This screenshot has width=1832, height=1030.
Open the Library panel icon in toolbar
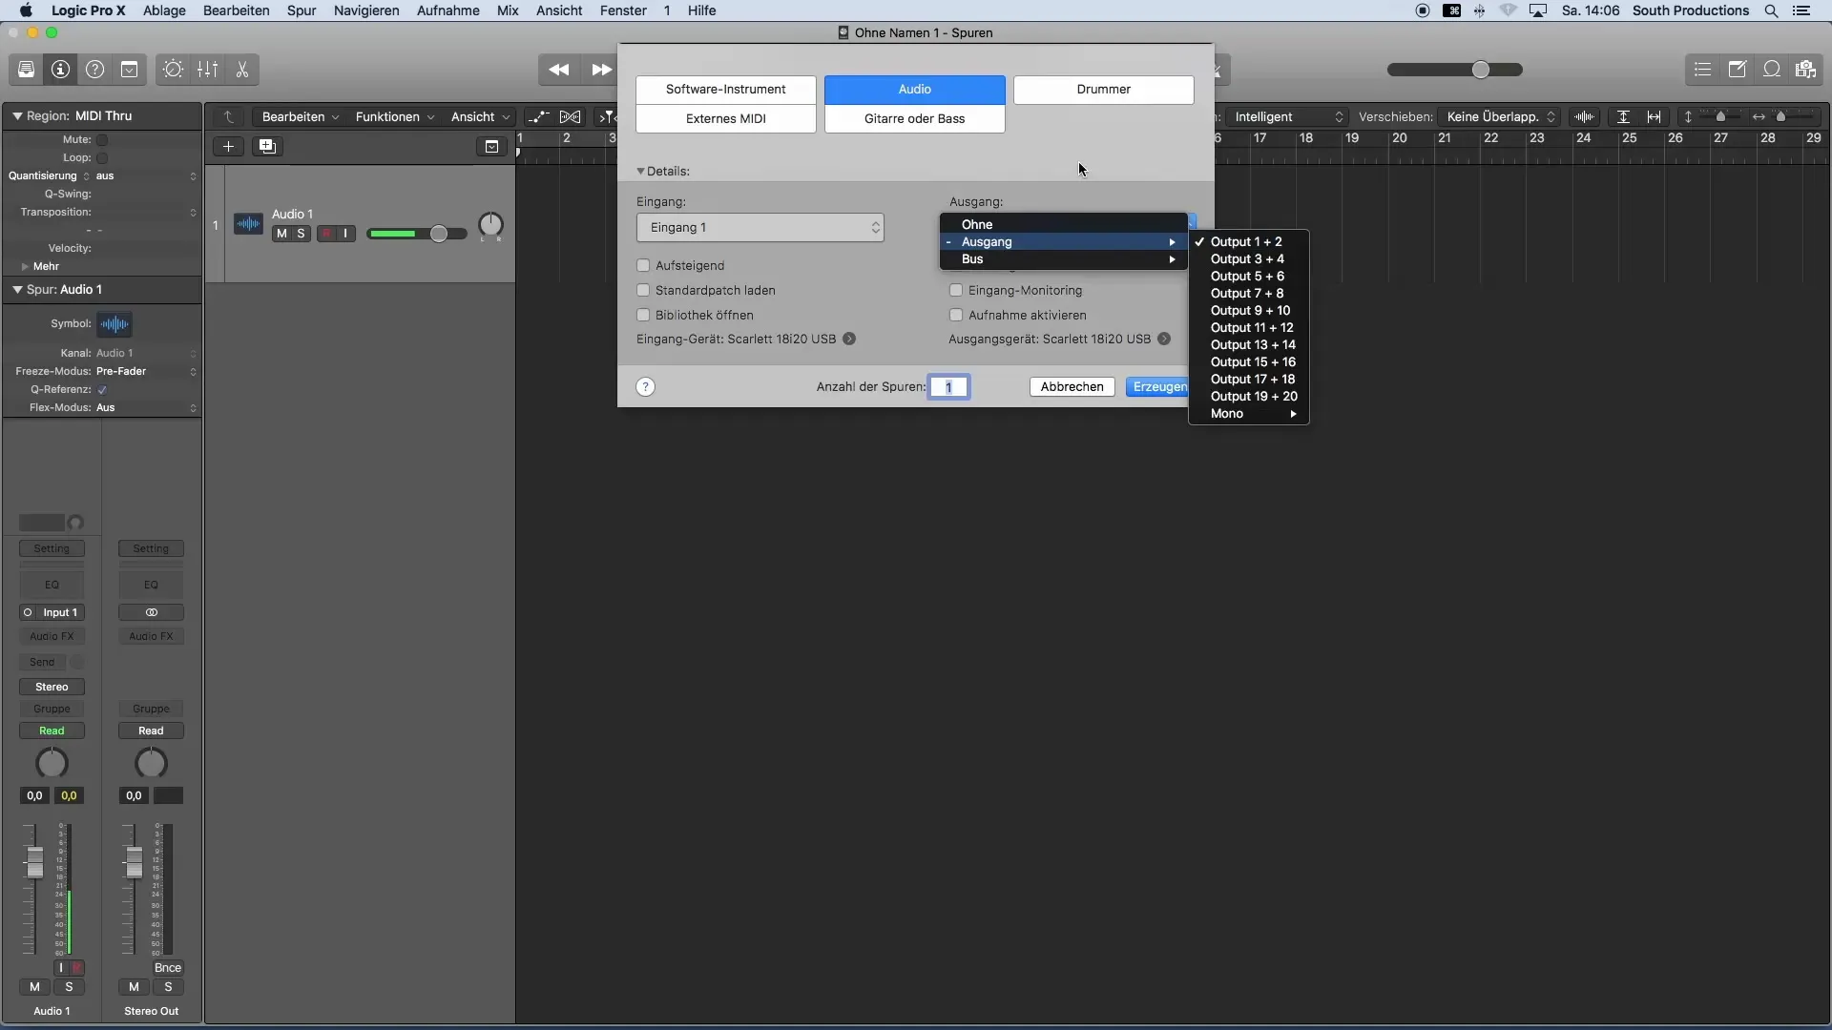point(27,70)
